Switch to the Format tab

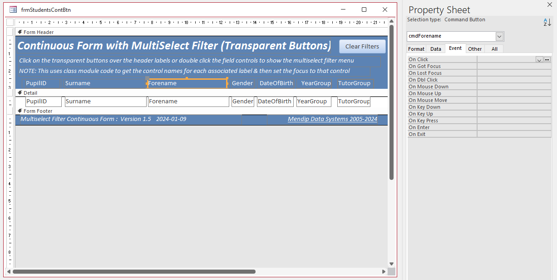(416, 49)
